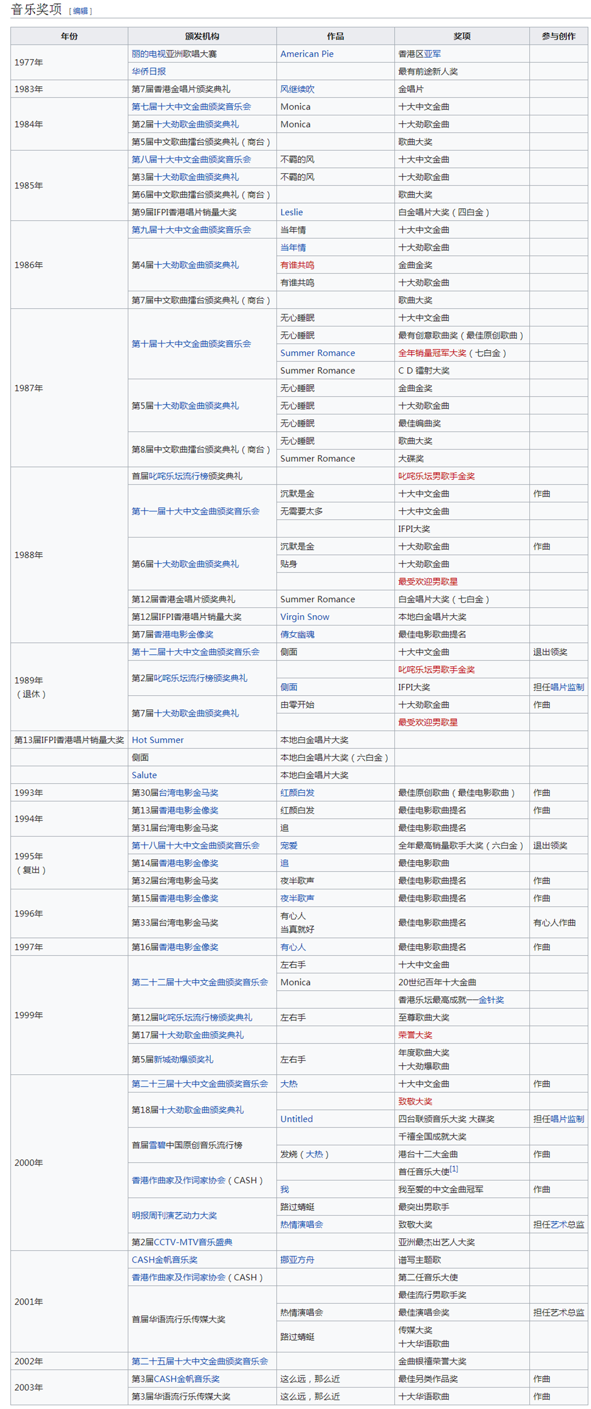Viewport: 591px width, 1409px height.
Task: Open 第二十二届十大中文金曲颁奖音乐会 link
Action: 200,982
